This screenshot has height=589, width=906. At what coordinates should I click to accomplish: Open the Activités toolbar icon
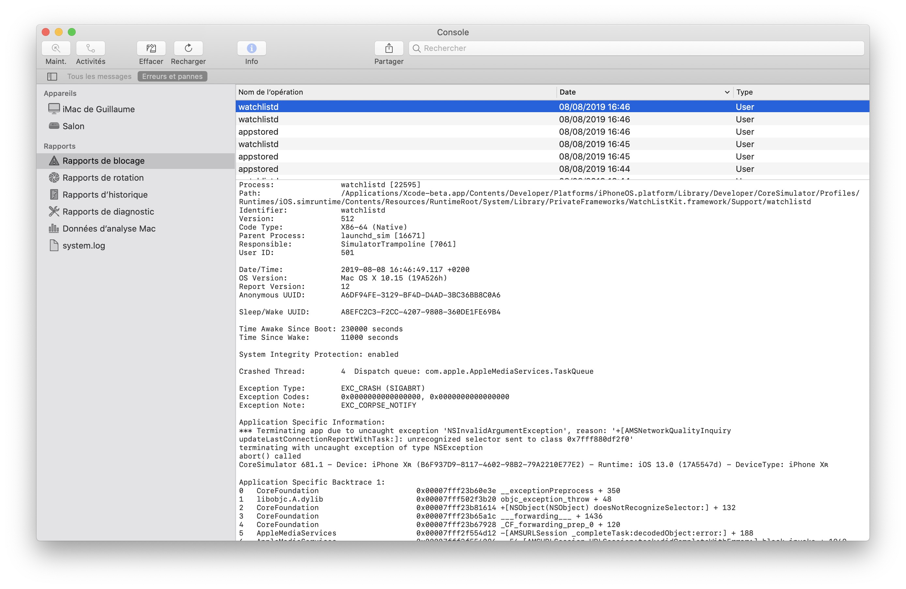click(x=91, y=48)
